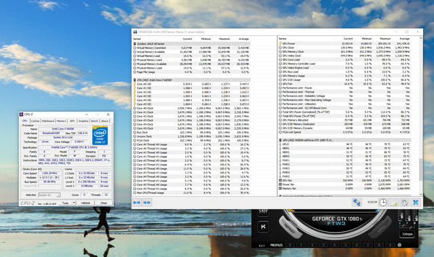The image size is (434, 257).
Task: Click the logging start sheet icon in HWiNFO
Action: [394, 202]
